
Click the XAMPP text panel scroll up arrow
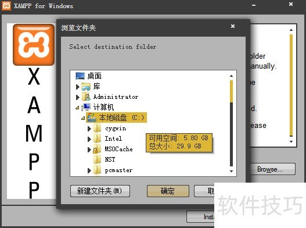coord(291,30)
